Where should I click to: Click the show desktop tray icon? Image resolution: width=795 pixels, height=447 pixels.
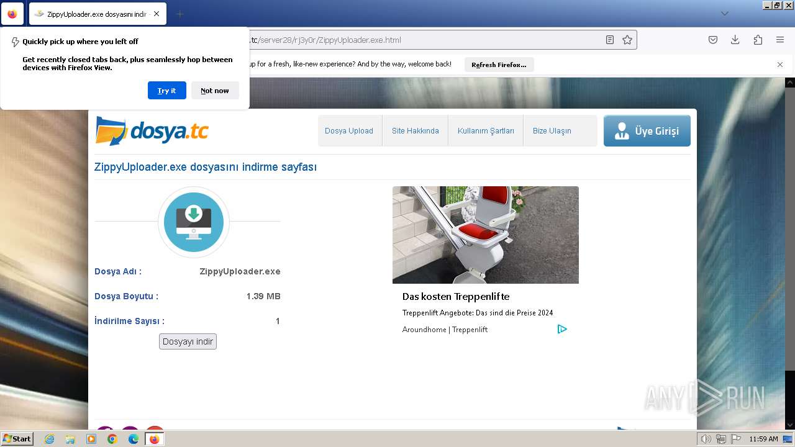coord(788,439)
